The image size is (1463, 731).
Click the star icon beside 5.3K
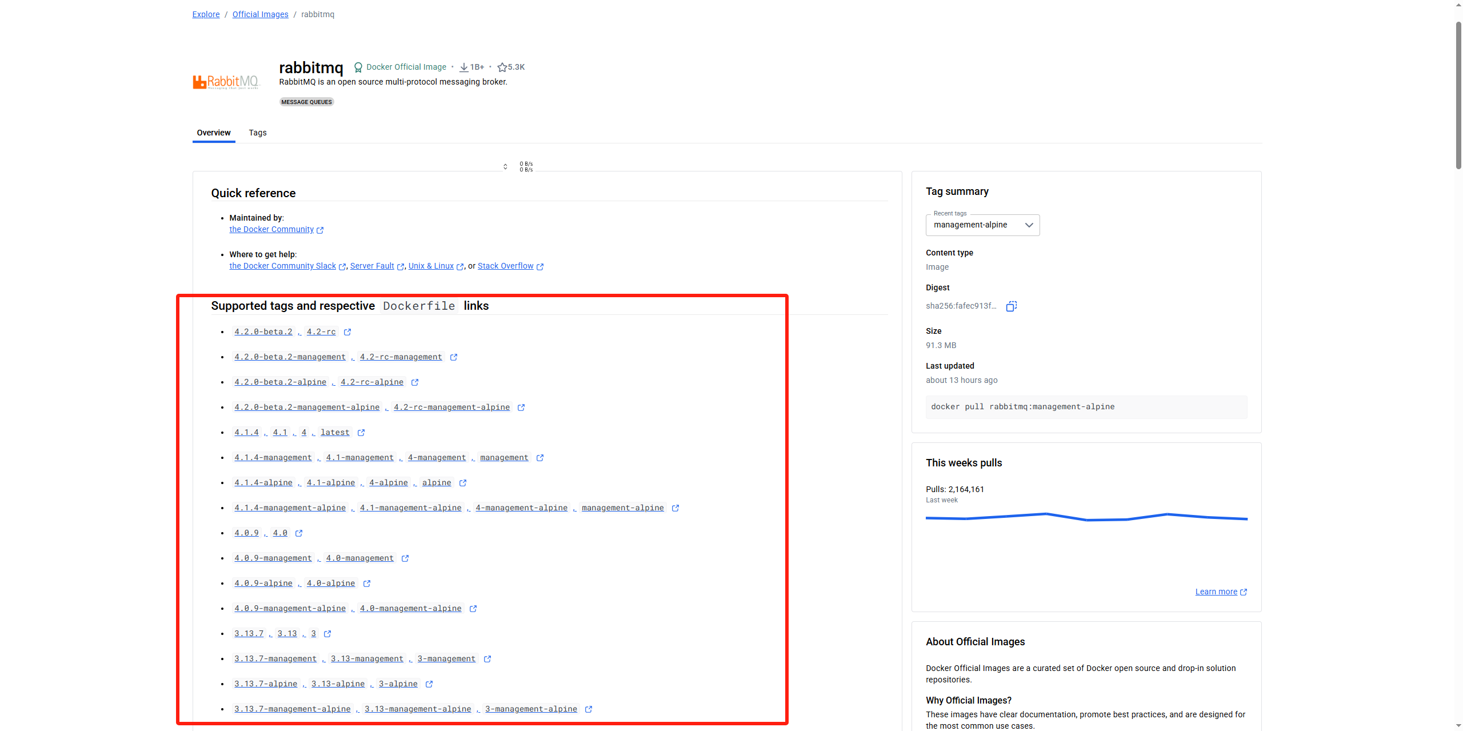502,67
